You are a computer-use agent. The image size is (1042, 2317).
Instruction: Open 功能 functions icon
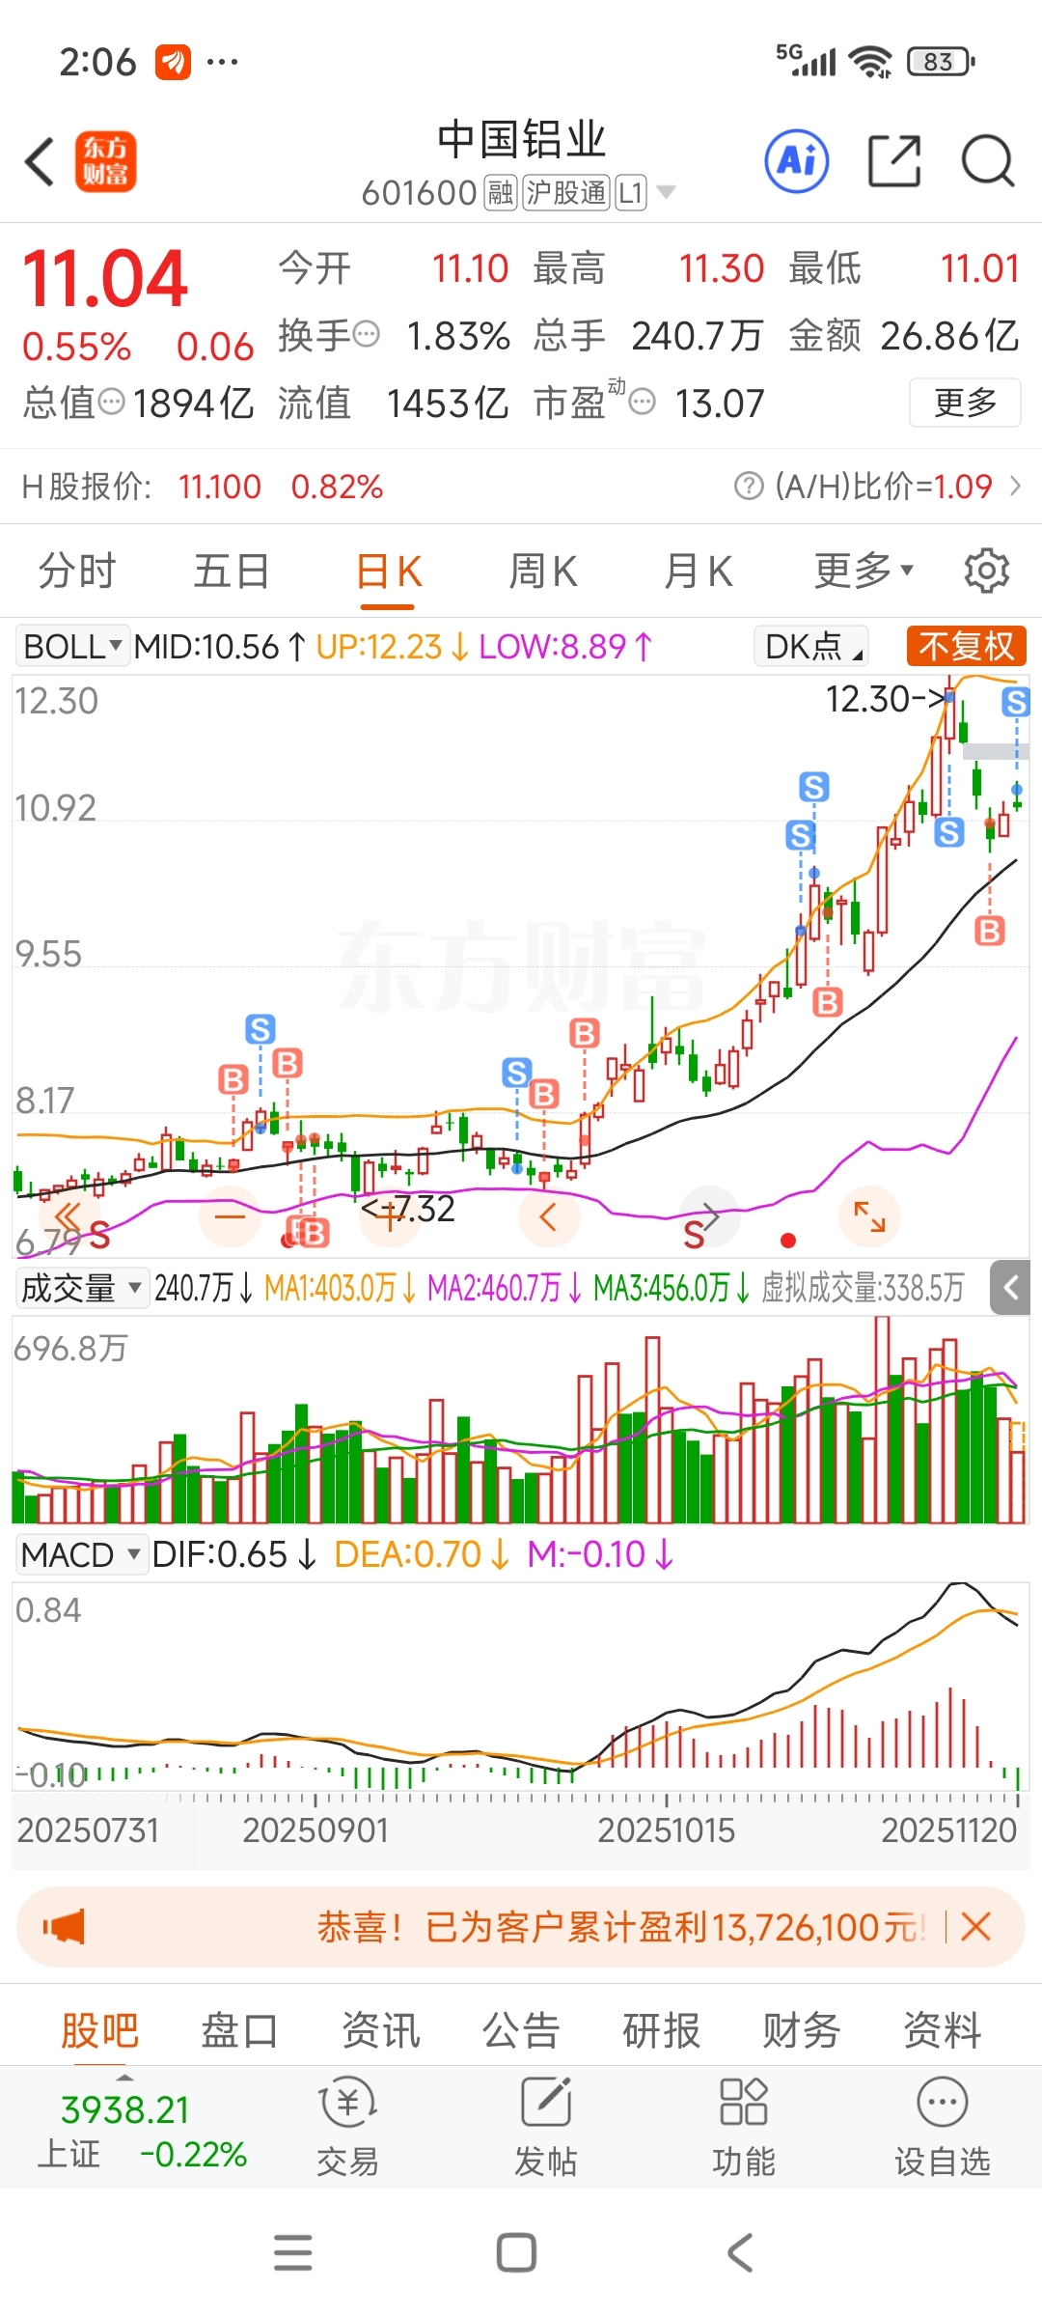(x=744, y=2129)
